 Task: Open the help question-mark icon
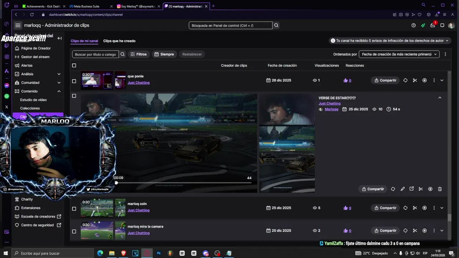coord(413,25)
